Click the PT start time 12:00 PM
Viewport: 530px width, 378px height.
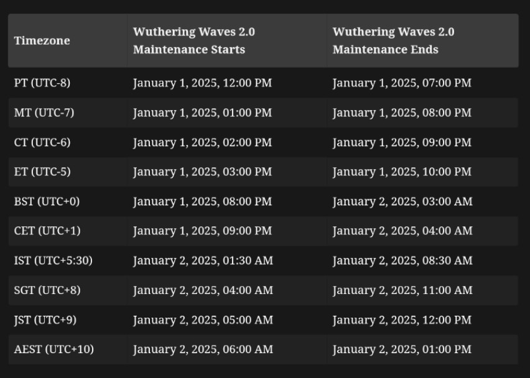202,83
